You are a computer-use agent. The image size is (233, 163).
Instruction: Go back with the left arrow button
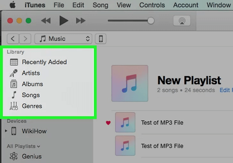point(13,39)
